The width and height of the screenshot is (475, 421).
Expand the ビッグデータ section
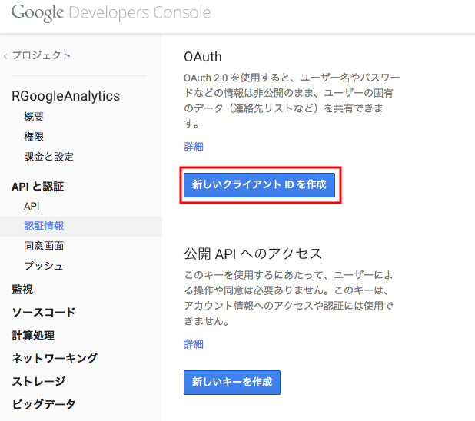(44, 404)
